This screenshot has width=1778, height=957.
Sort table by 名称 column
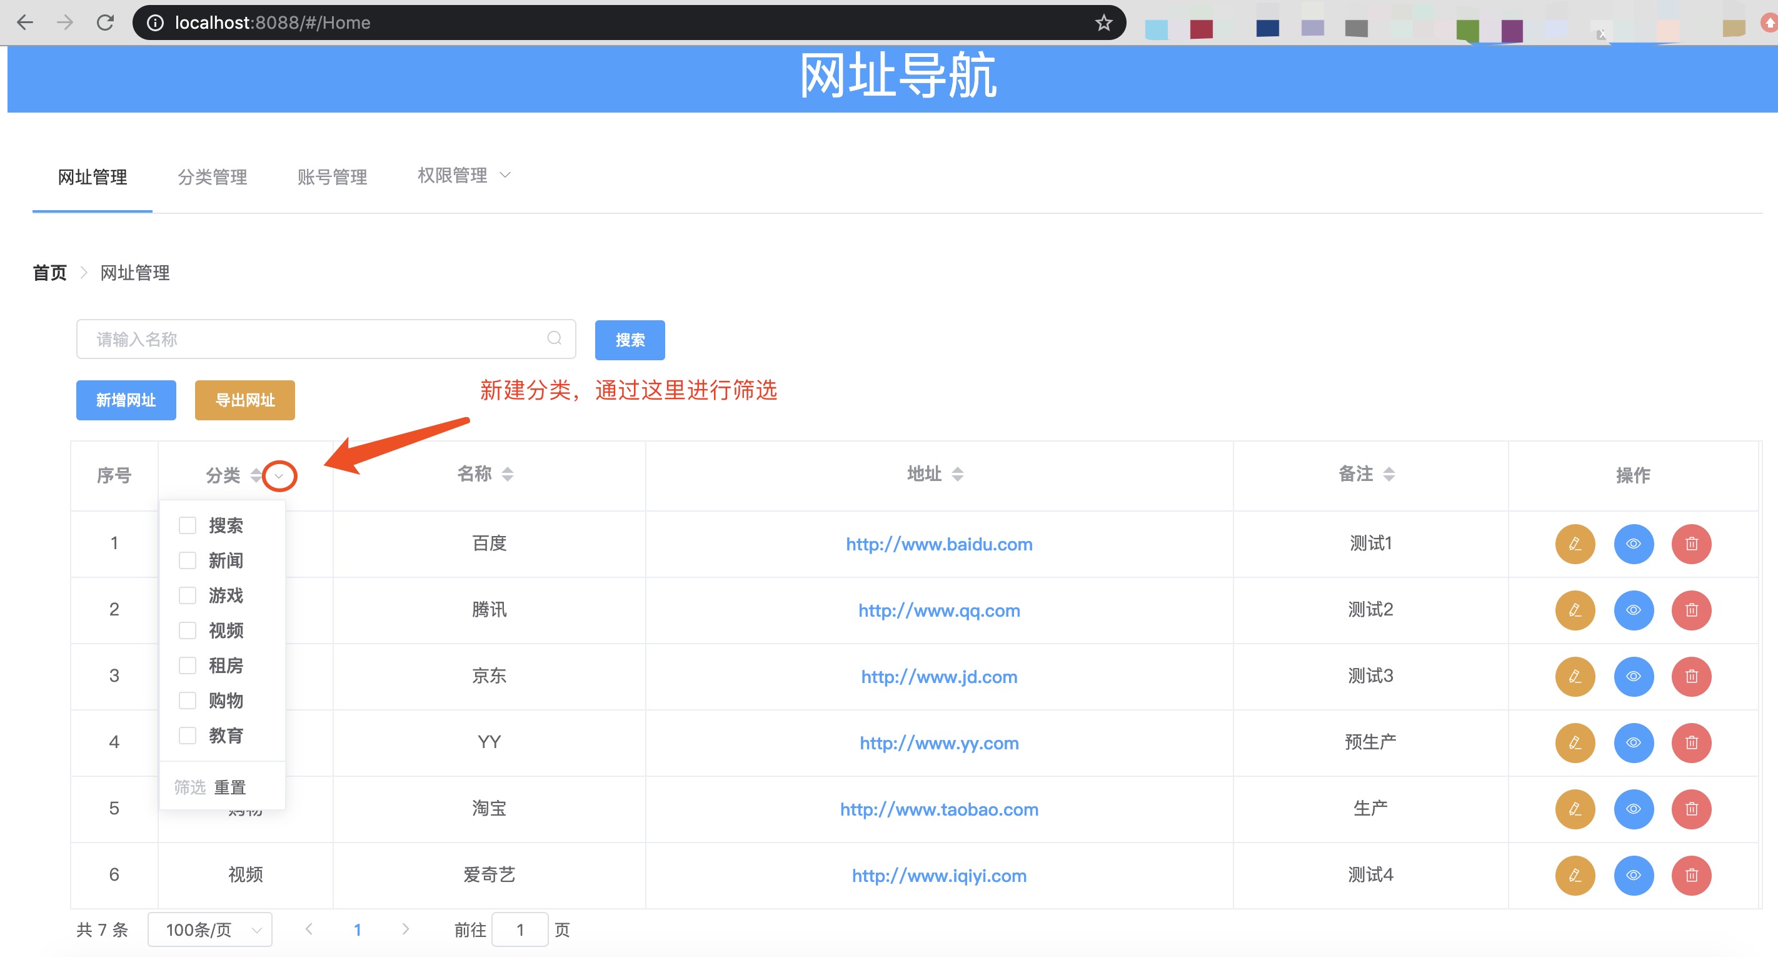[x=507, y=474]
